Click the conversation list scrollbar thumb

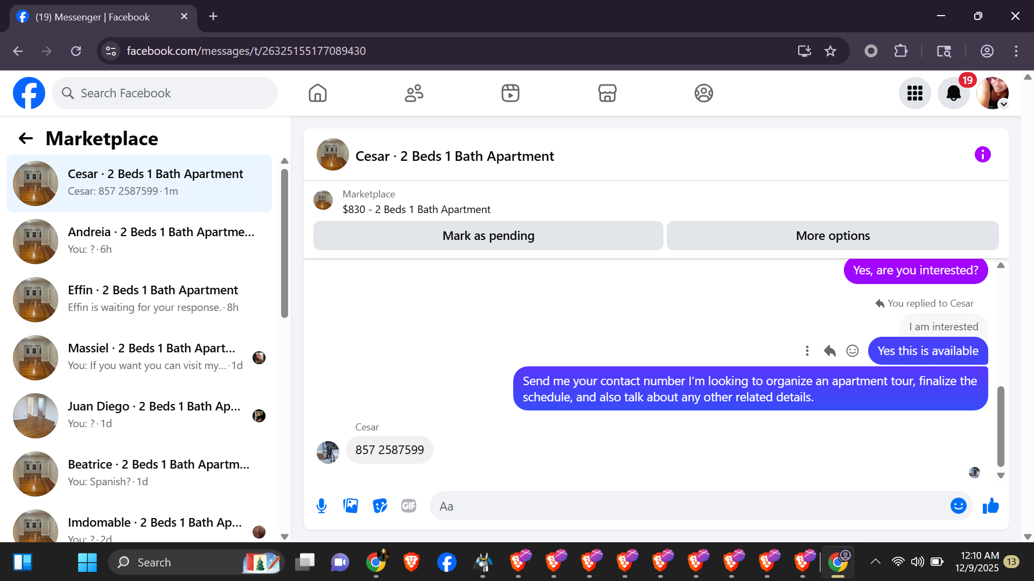[x=284, y=243]
